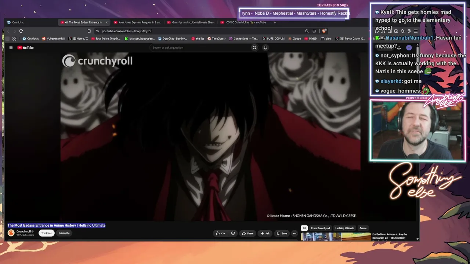Open the browser zoom magnifier icon
The width and height of the screenshot is (470, 264).
[307, 31]
